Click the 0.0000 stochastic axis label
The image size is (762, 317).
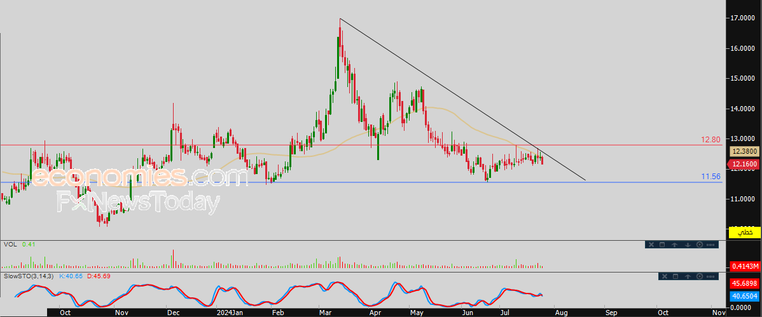(x=742, y=306)
